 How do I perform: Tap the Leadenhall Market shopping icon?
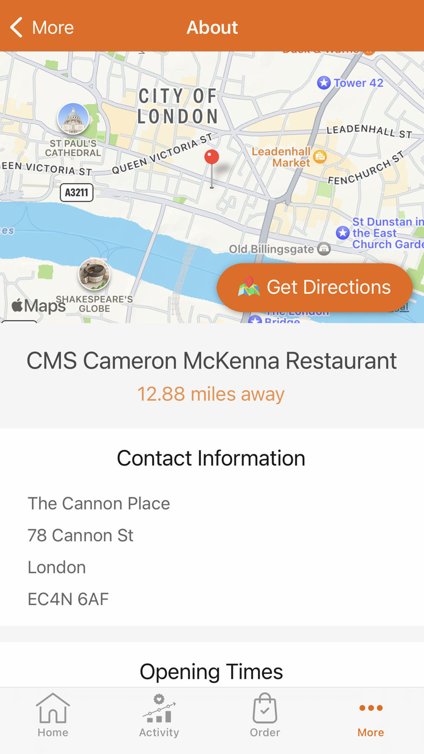(x=320, y=157)
